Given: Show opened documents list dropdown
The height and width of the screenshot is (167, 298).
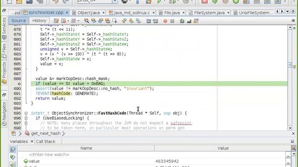Looking at the screenshot, I should coord(288,12).
